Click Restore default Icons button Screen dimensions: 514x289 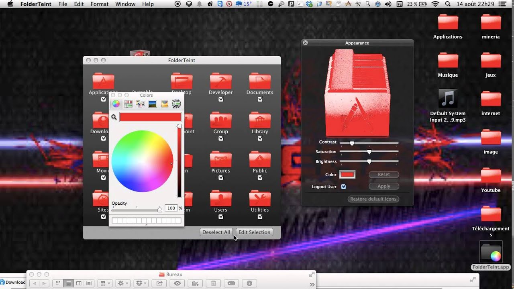click(373, 199)
